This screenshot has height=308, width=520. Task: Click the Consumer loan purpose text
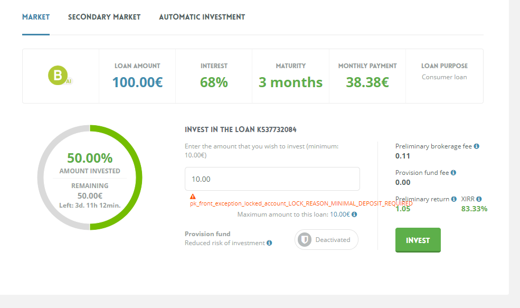pyautogui.click(x=445, y=77)
